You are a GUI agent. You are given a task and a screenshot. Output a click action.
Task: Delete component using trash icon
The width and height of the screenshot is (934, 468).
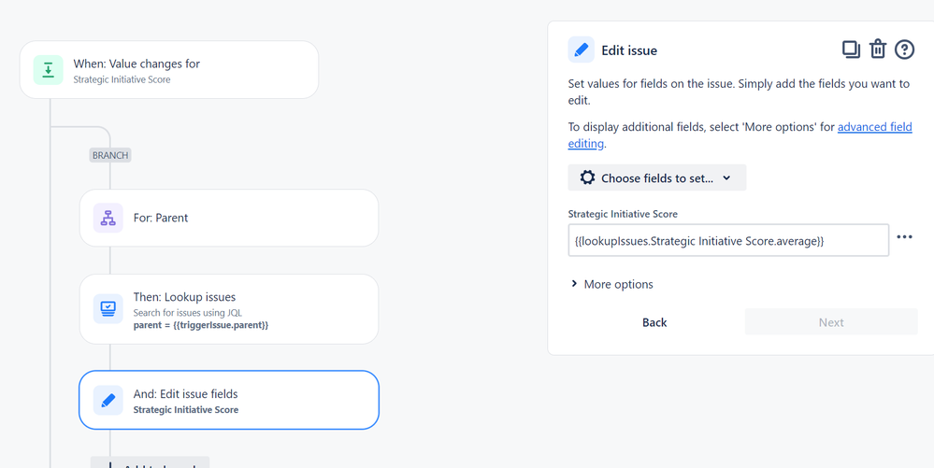[877, 50]
